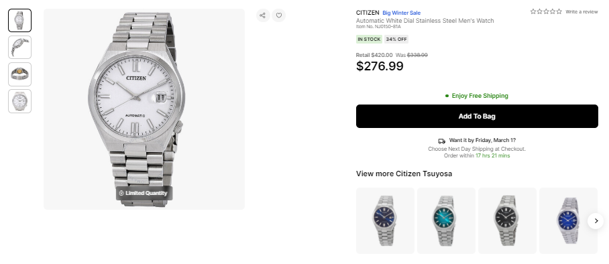
Task: View the teal dial Tsuyosa watch
Action: pos(446,220)
